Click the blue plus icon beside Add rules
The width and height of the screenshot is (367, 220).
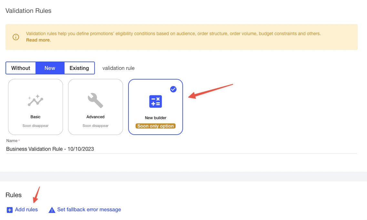click(10, 210)
